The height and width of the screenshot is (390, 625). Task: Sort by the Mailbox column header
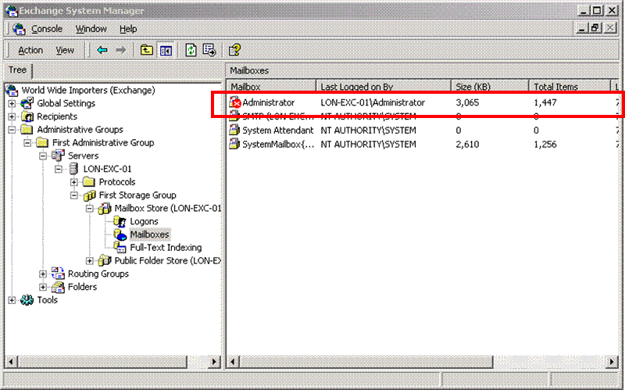(x=271, y=86)
